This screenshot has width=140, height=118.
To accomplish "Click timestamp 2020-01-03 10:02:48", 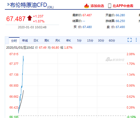I will click(32, 27).
